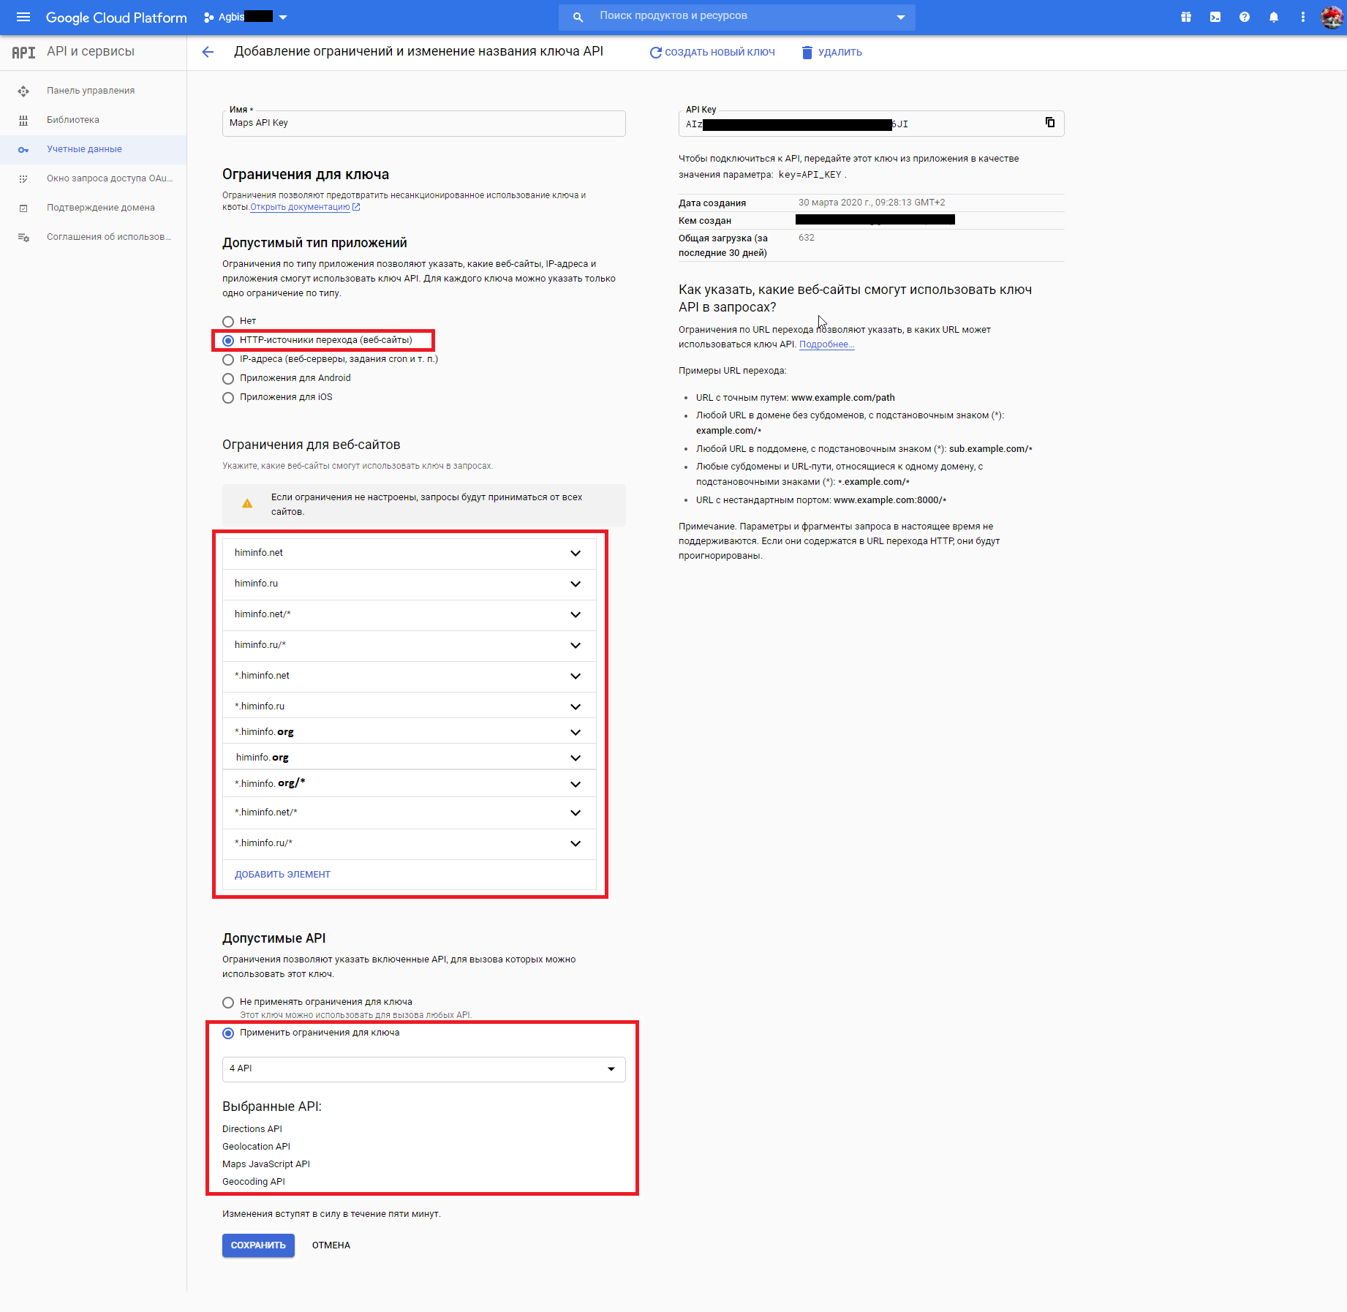Copy the API key to clipboard
Screen dimensions: 1347x1312
(x=1049, y=123)
